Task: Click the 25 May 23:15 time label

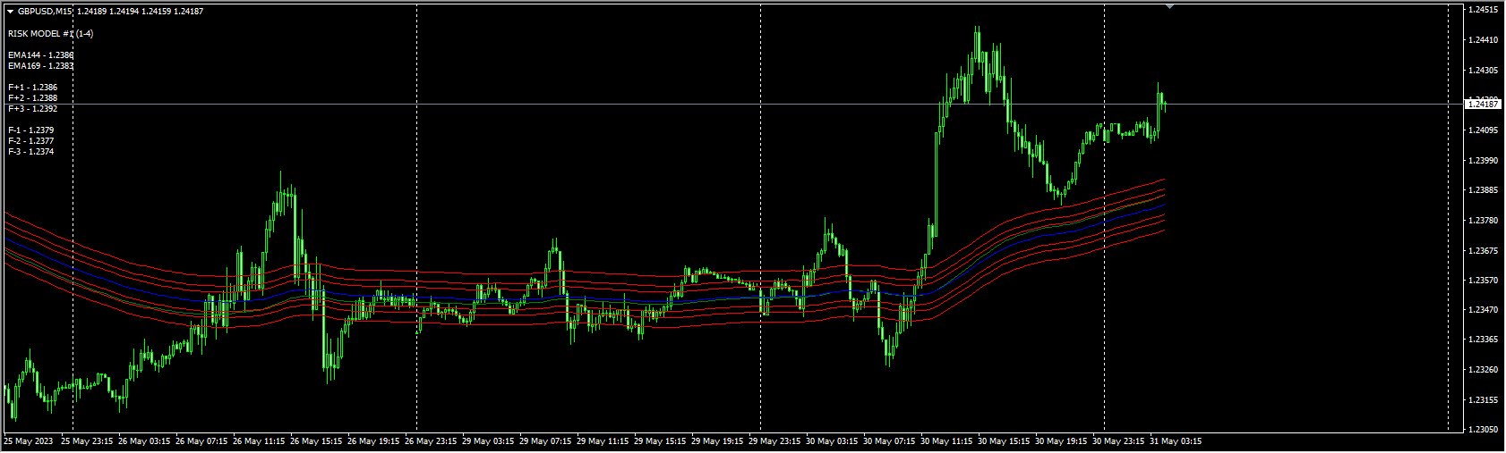Action: pos(87,441)
